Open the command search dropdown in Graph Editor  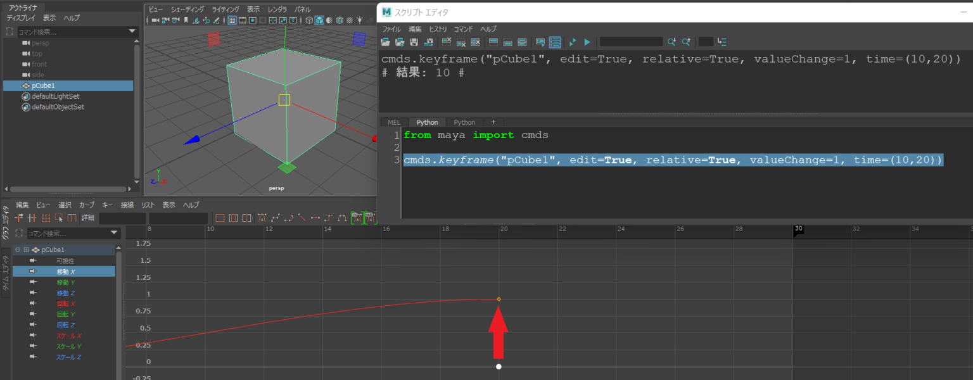coord(114,233)
